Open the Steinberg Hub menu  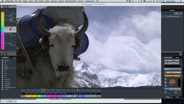pyautogui.click(x=90, y=1)
